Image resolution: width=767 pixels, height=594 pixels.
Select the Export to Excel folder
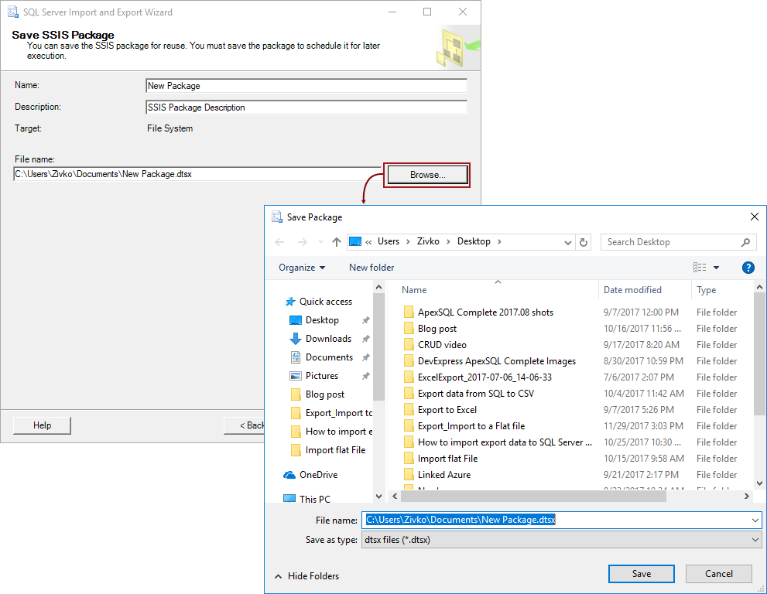[447, 410]
